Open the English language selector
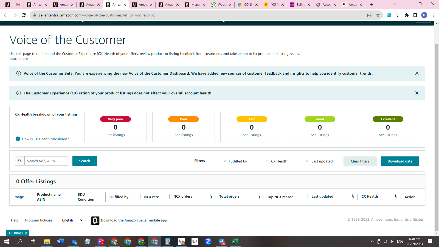Screen dimensions: 439x247 (71, 220)
